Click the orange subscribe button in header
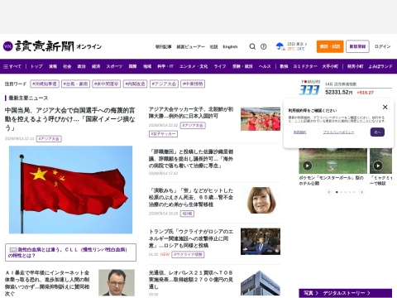The image size is (397, 298). (x=330, y=46)
